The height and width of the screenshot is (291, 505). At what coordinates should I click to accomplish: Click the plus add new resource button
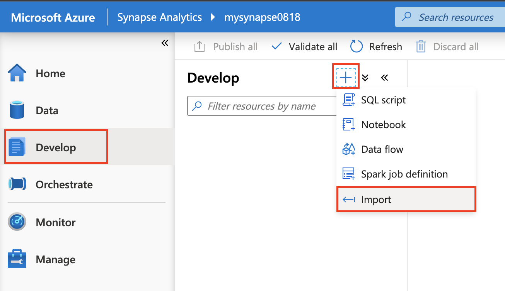pos(346,78)
